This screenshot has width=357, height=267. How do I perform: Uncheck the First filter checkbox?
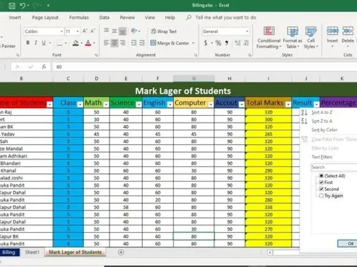[x=321, y=182]
